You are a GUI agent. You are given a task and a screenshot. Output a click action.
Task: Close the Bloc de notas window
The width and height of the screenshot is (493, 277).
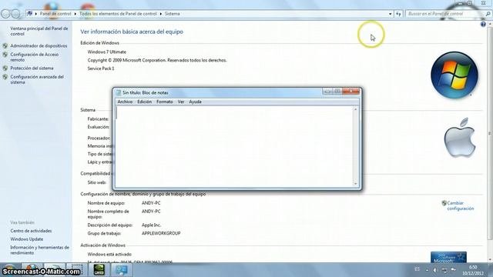(x=351, y=92)
